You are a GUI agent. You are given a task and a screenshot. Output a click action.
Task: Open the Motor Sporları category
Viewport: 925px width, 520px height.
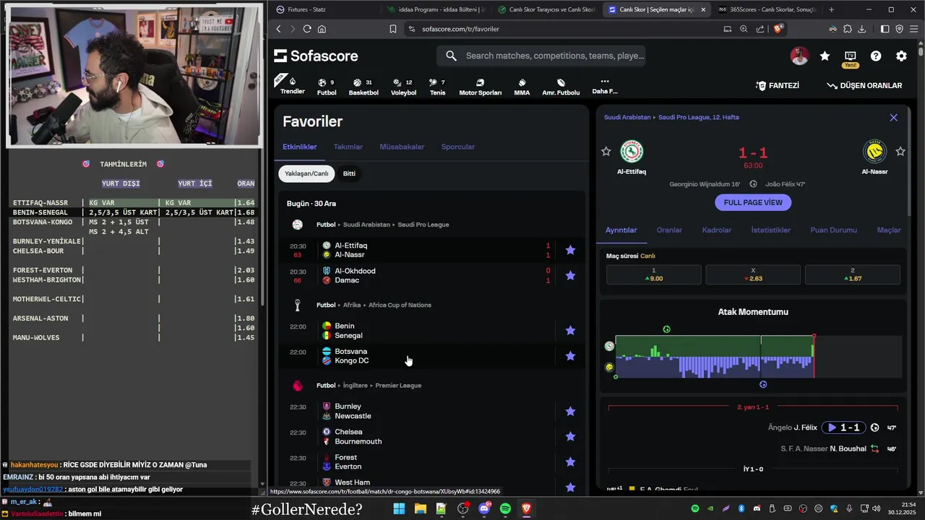click(x=480, y=87)
